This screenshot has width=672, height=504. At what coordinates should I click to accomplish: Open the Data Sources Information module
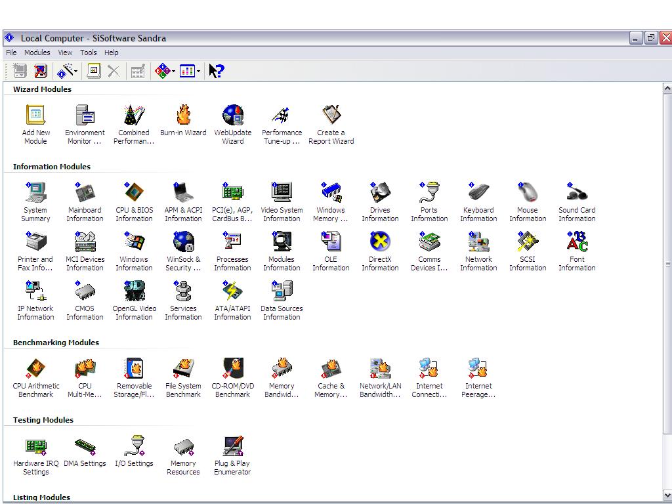[282, 301]
